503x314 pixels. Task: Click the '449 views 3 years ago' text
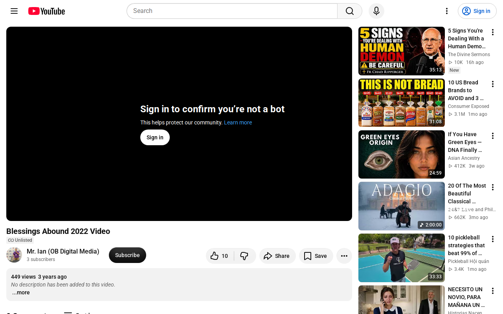39,277
